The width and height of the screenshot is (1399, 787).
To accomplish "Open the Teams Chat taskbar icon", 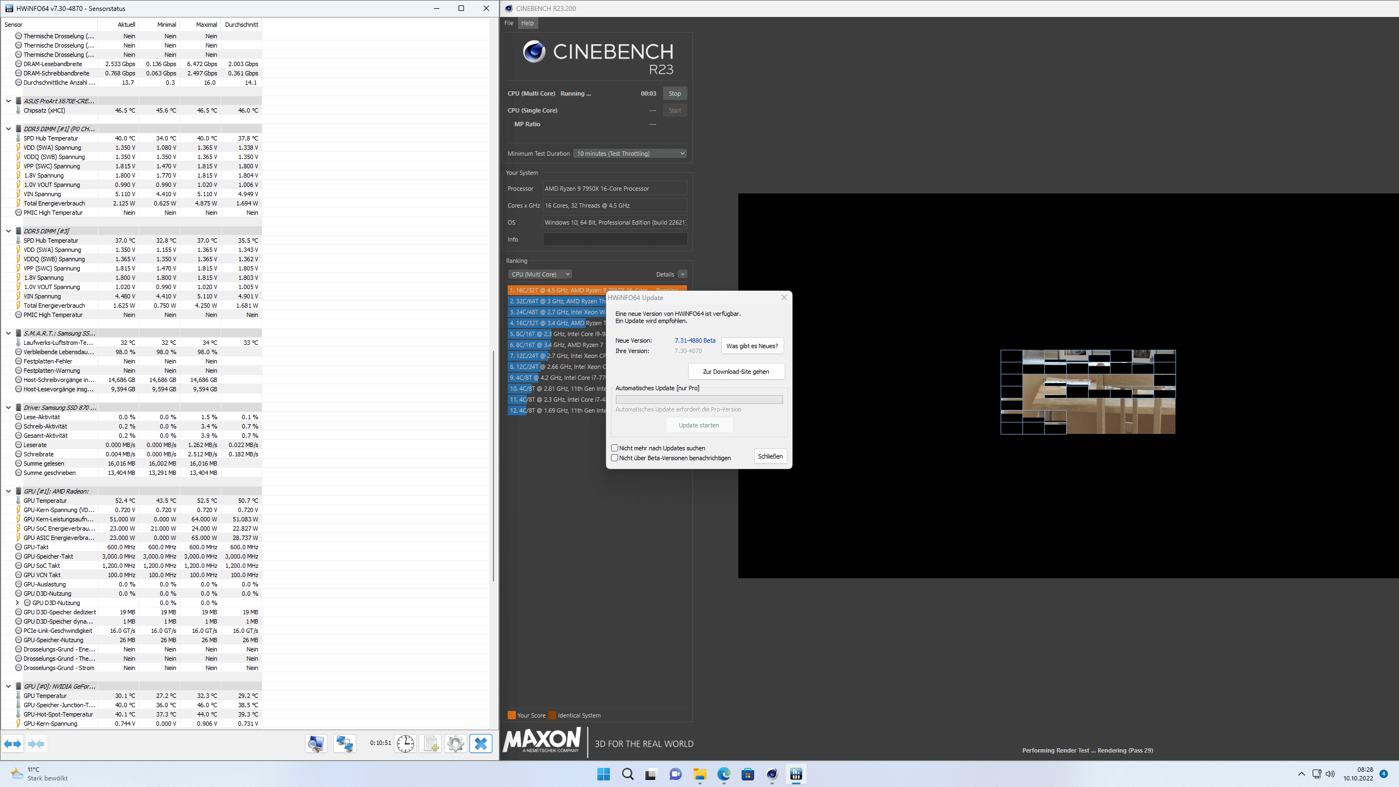I will (675, 774).
